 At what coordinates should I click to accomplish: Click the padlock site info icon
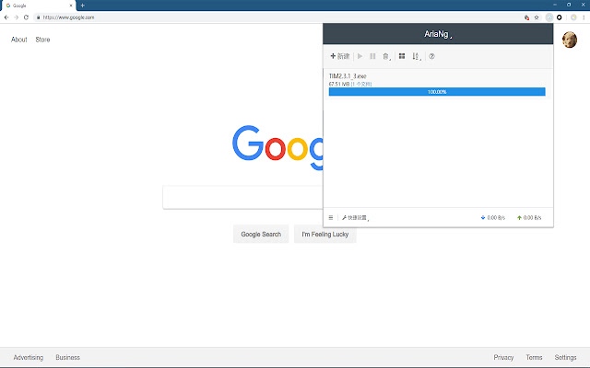click(38, 17)
